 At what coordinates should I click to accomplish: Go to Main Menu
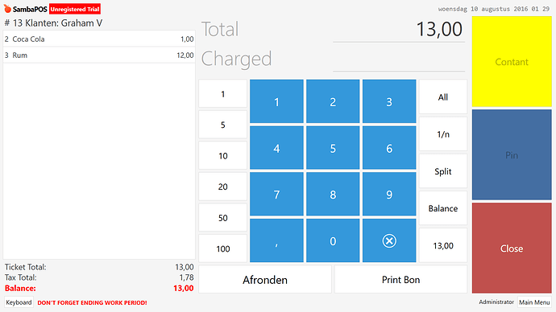[x=534, y=302]
